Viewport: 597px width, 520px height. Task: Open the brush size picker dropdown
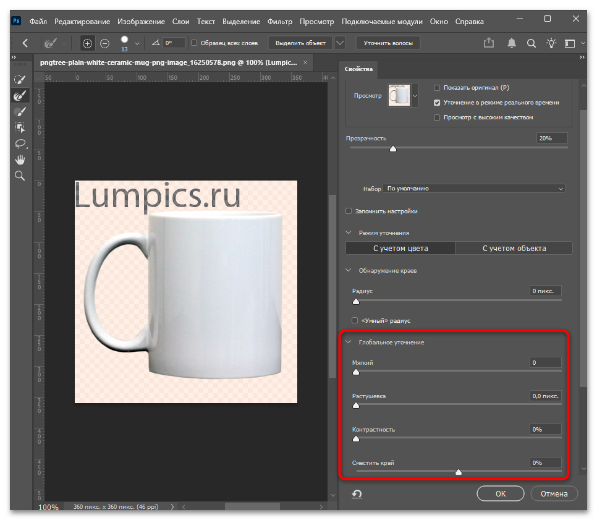tap(137, 43)
